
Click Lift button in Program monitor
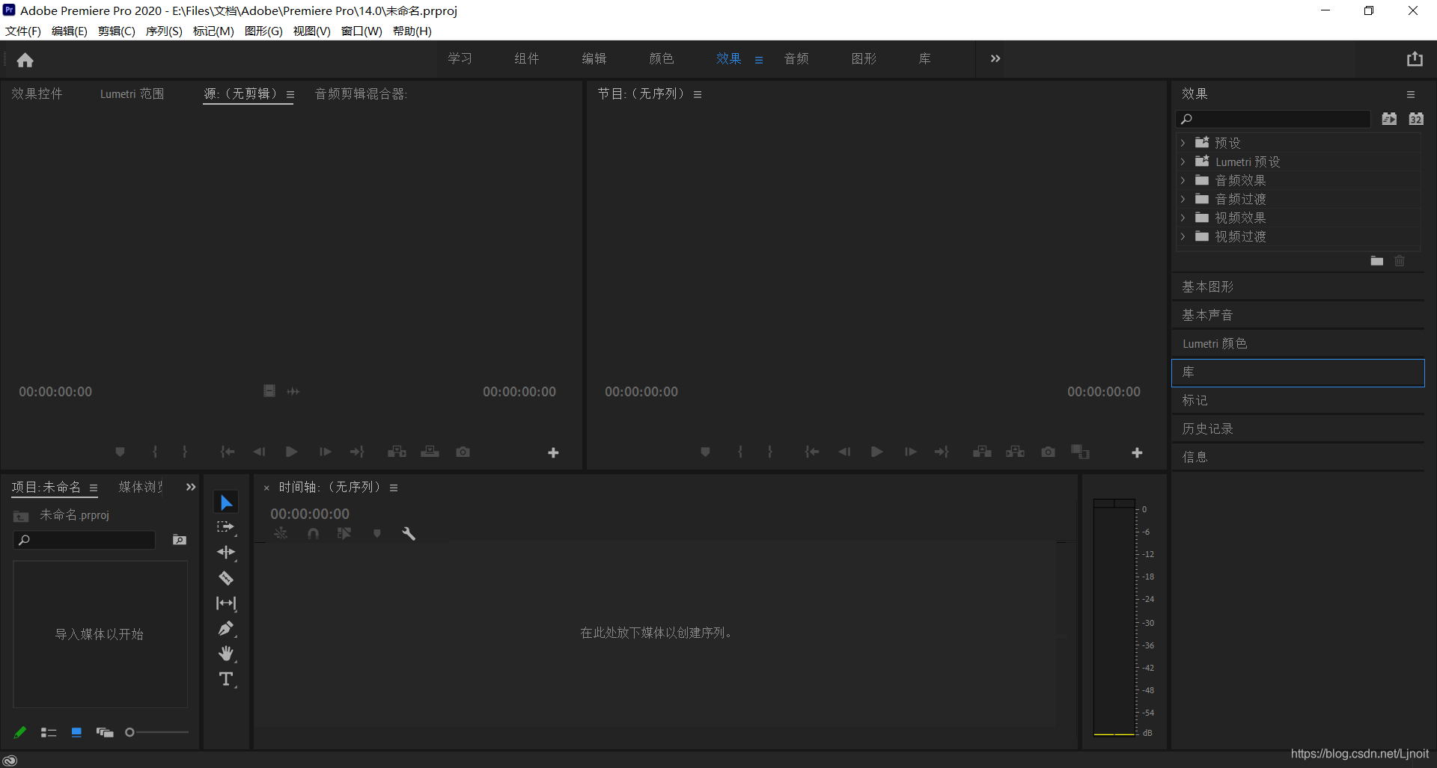pos(983,452)
